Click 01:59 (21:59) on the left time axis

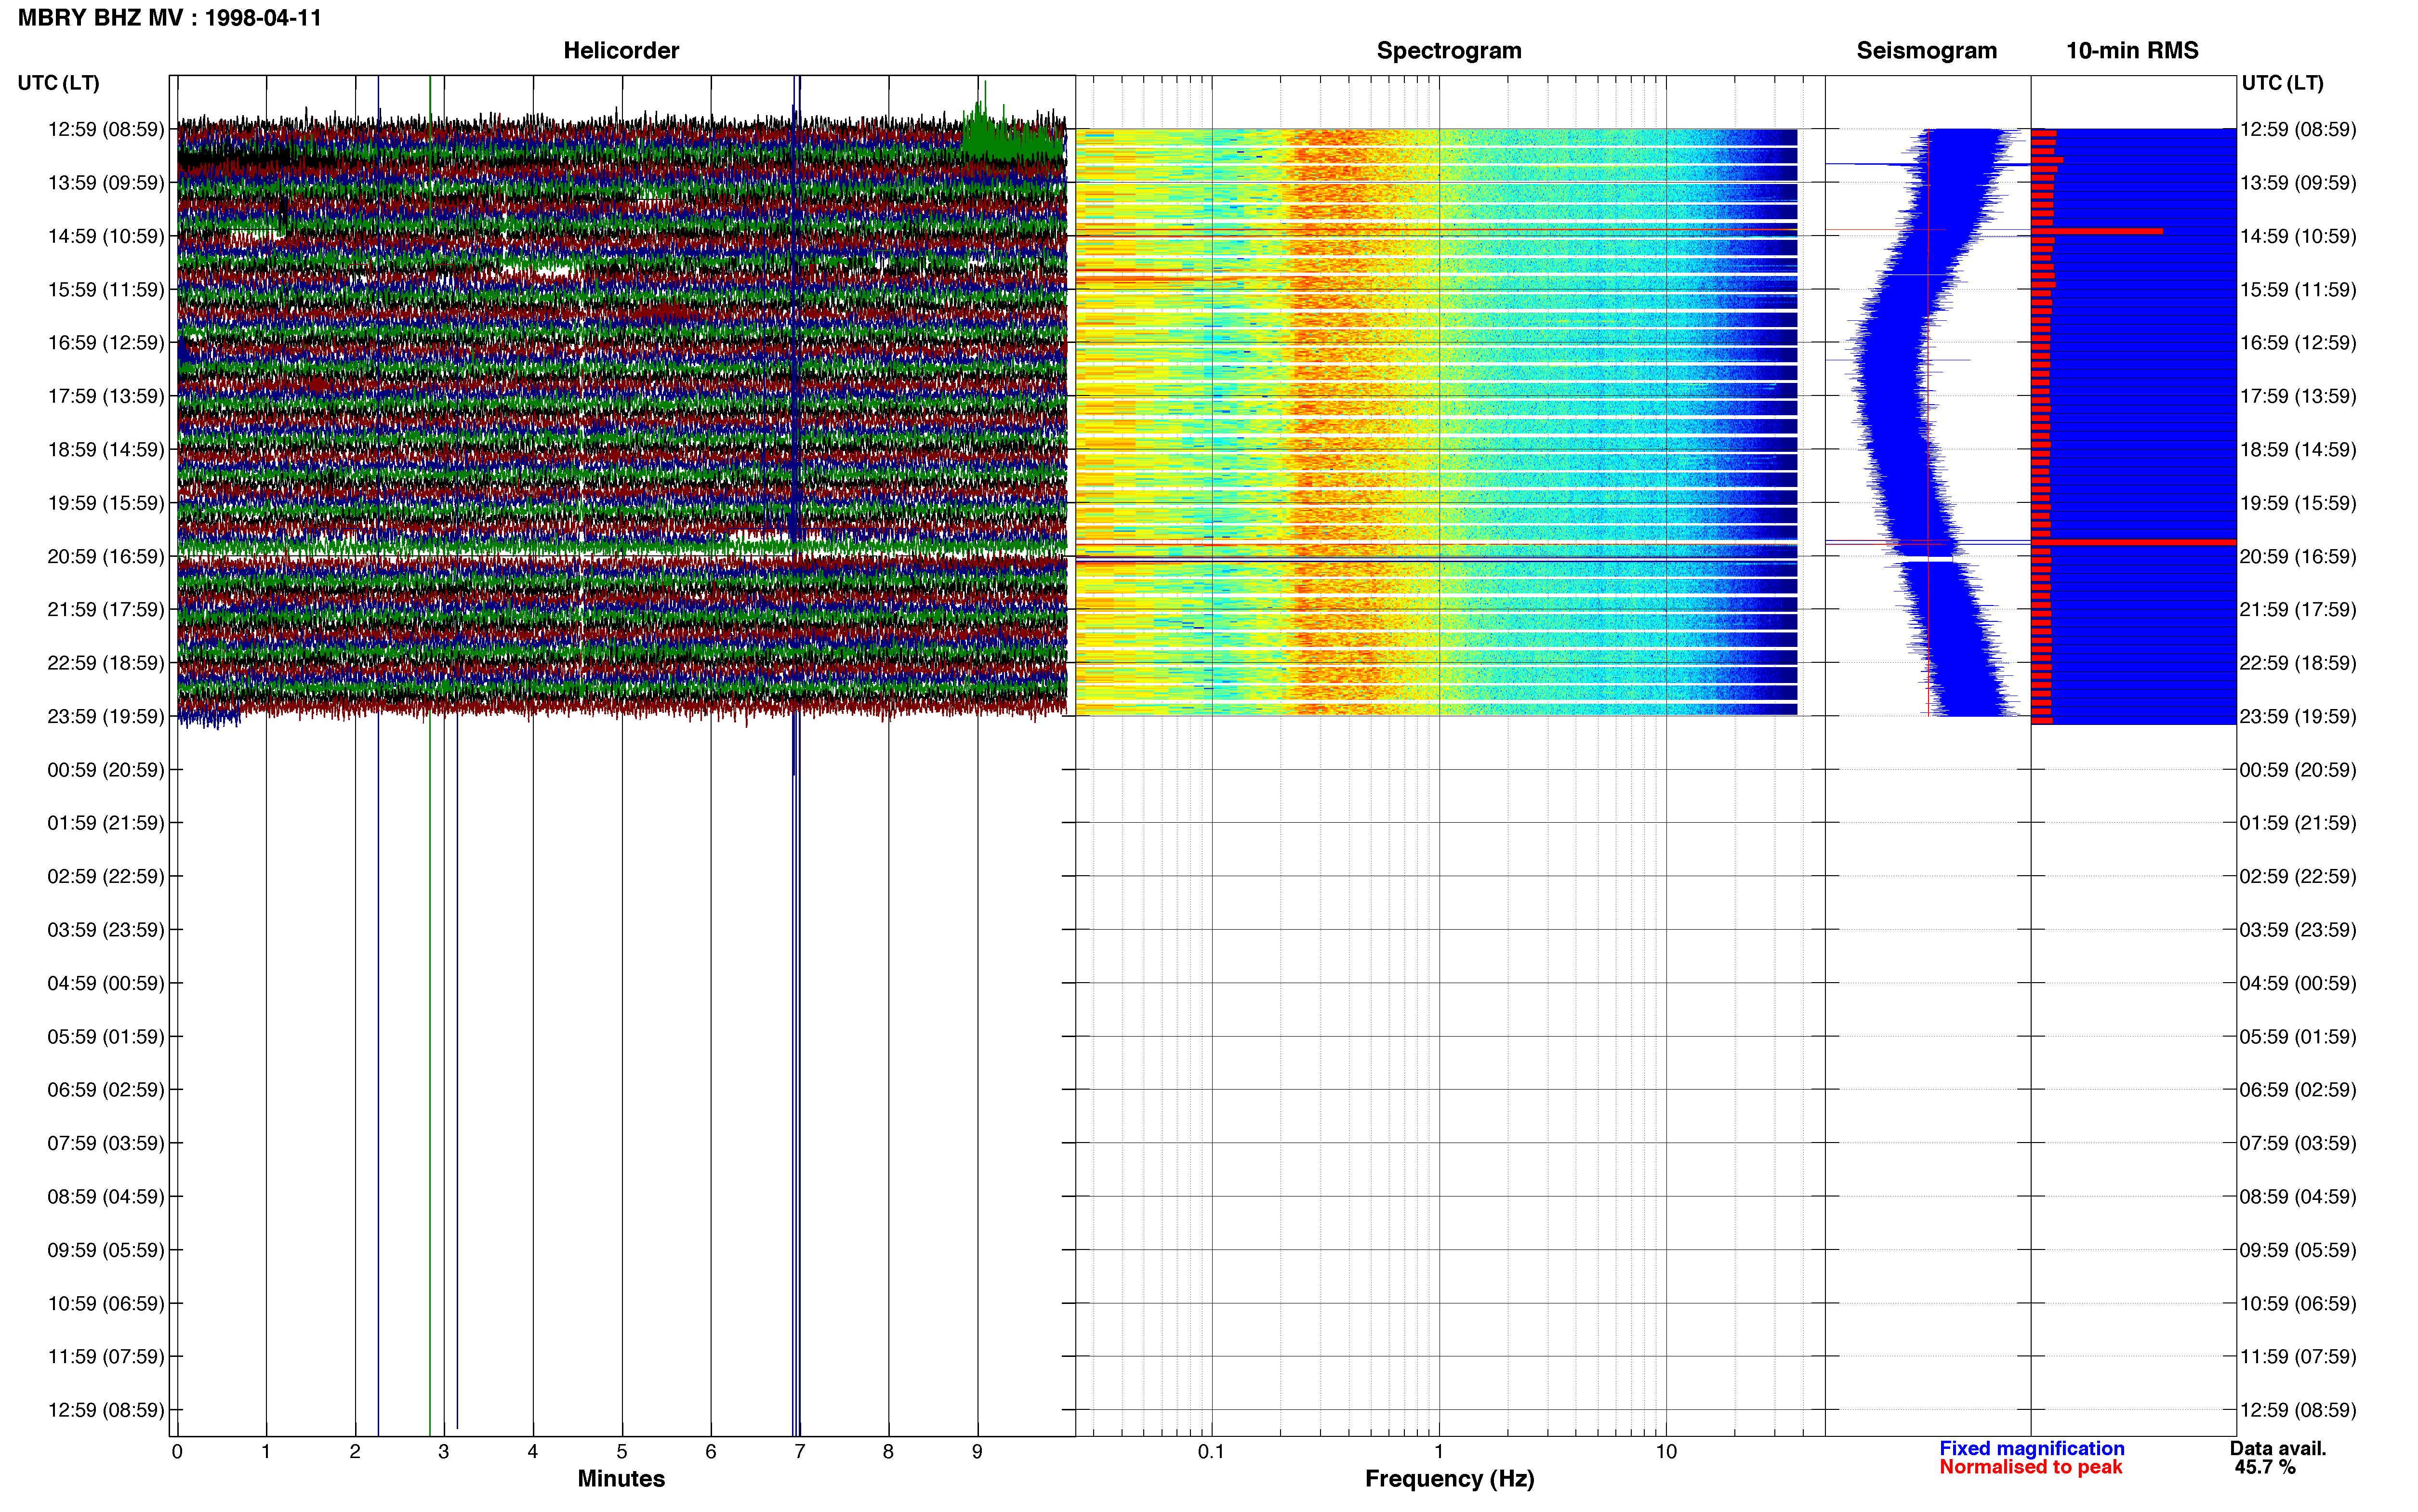point(106,823)
